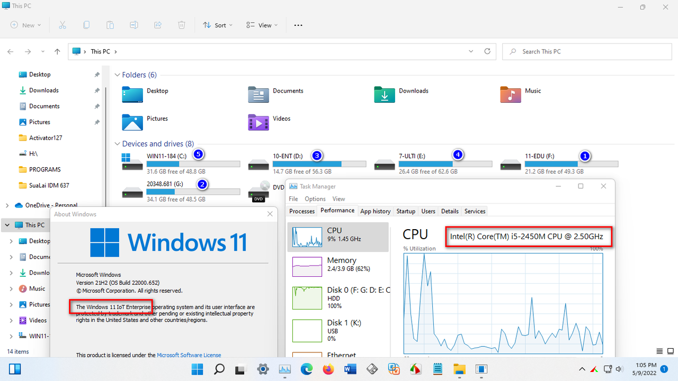Screen dimensions: 678x381
Task: Open taskbar Search magnifier
Action: click(219, 369)
